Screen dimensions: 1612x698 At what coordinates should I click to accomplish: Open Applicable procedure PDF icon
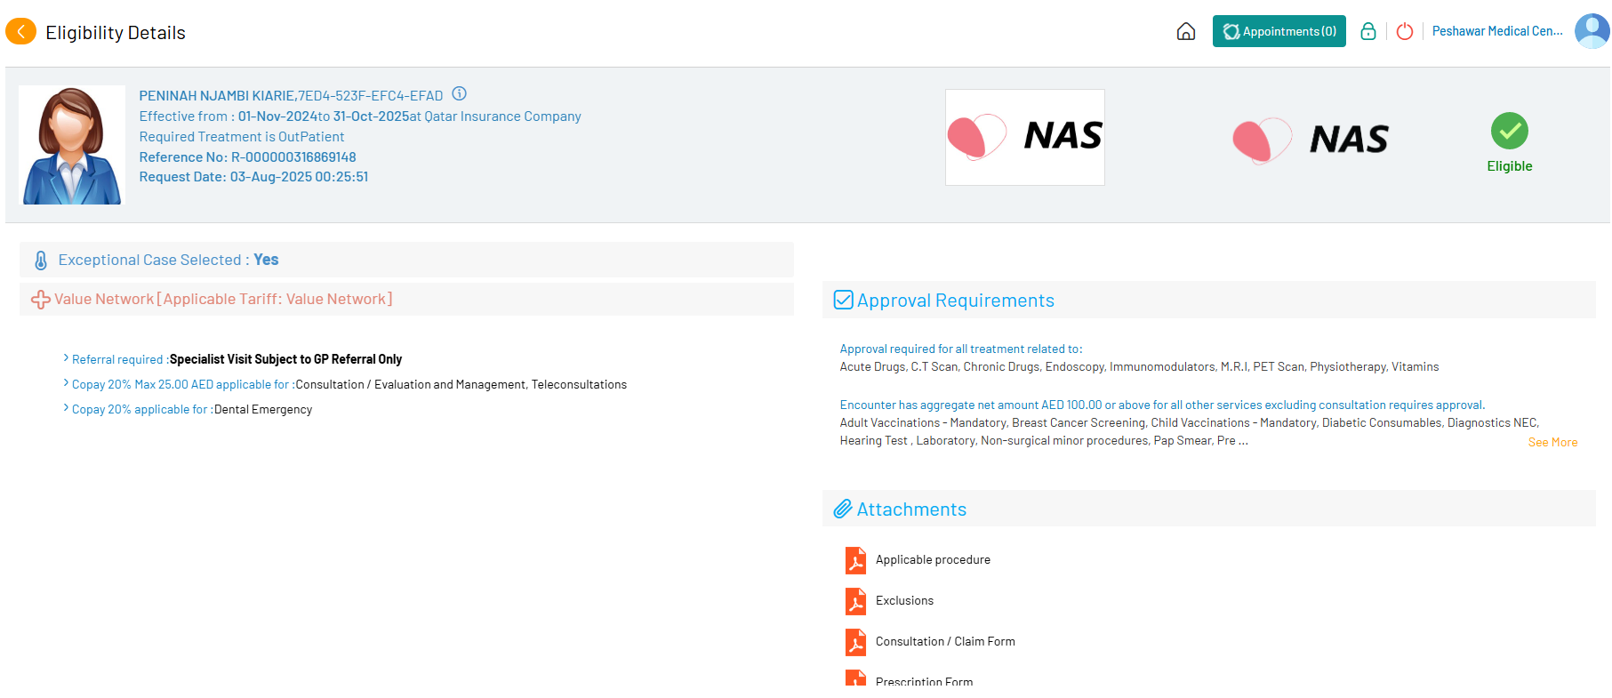coord(855,560)
